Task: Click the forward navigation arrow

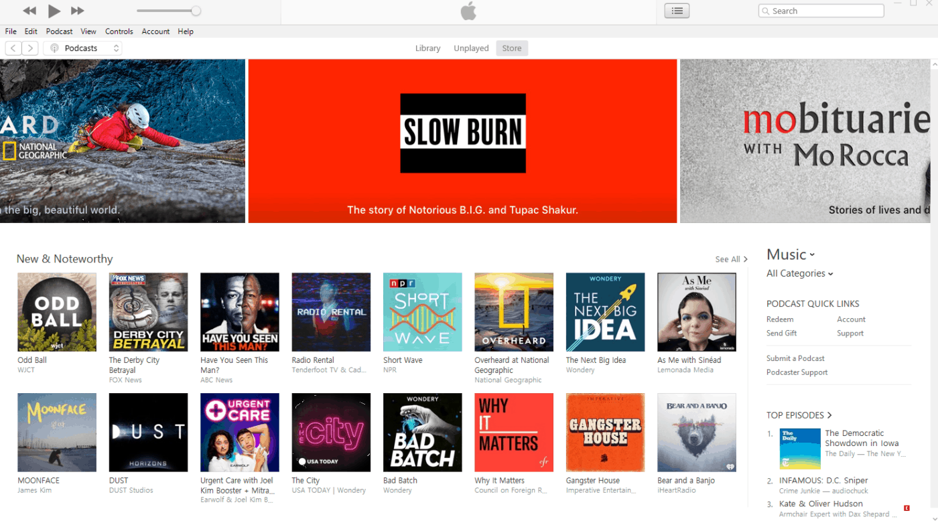Action: click(30, 48)
